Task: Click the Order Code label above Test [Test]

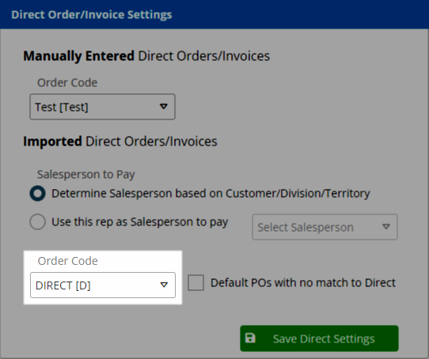Action: [67, 82]
